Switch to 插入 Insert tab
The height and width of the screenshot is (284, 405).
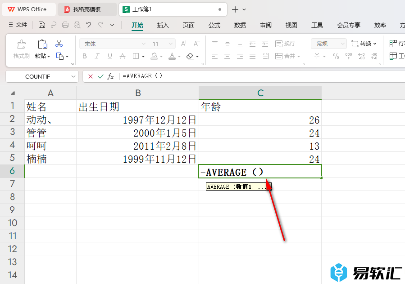(x=163, y=25)
